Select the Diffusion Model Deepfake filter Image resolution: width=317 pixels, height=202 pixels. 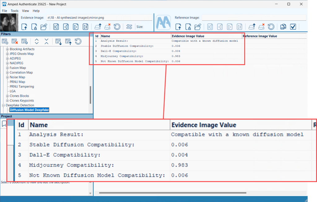coord(29,110)
